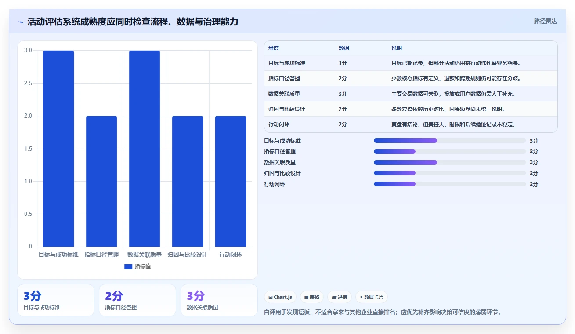This screenshot has width=575, height=334.
Task: Click the table icon inside 表格 chip
Action: pos(306,298)
